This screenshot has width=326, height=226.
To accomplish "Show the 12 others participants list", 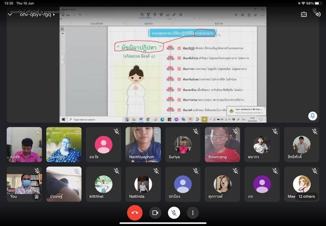I will coord(307,196).
